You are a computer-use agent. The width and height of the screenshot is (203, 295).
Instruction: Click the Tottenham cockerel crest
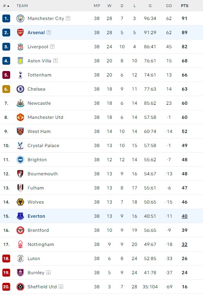click(20, 75)
